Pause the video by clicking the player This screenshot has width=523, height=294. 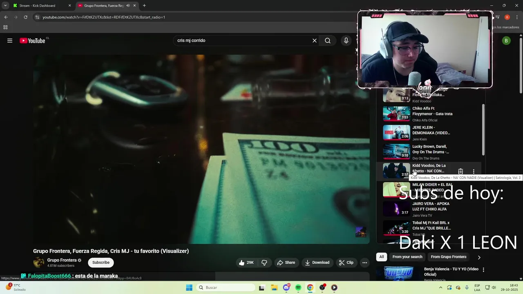[201, 149]
